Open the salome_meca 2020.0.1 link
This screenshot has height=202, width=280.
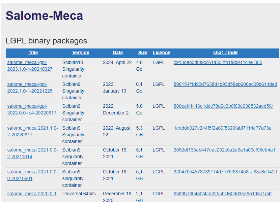[x=32, y=194]
